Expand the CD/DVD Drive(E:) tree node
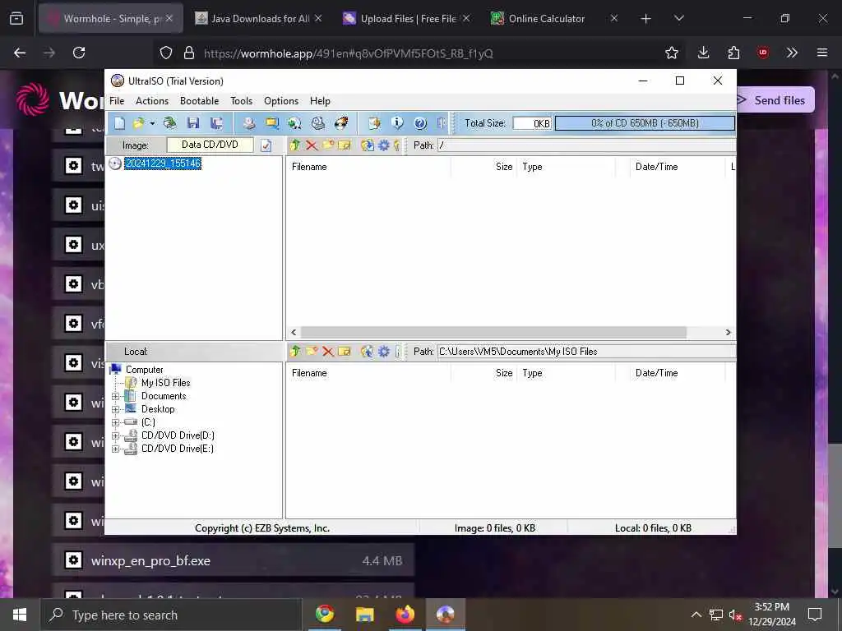The height and width of the screenshot is (631, 842). (x=115, y=449)
